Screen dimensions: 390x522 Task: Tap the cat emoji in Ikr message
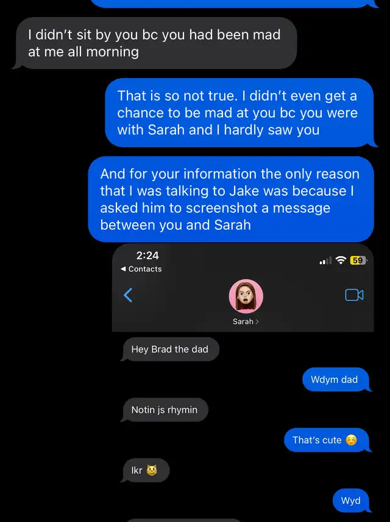(152, 470)
